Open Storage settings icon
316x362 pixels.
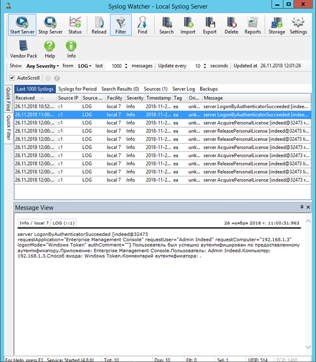[277, 25]
